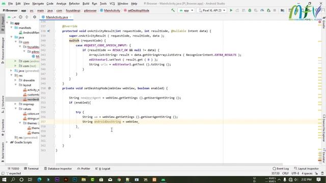The width and height of the screenshot is (326, 183).
Task: Click the stop square icon in toolbar
Action: point(275,10)
